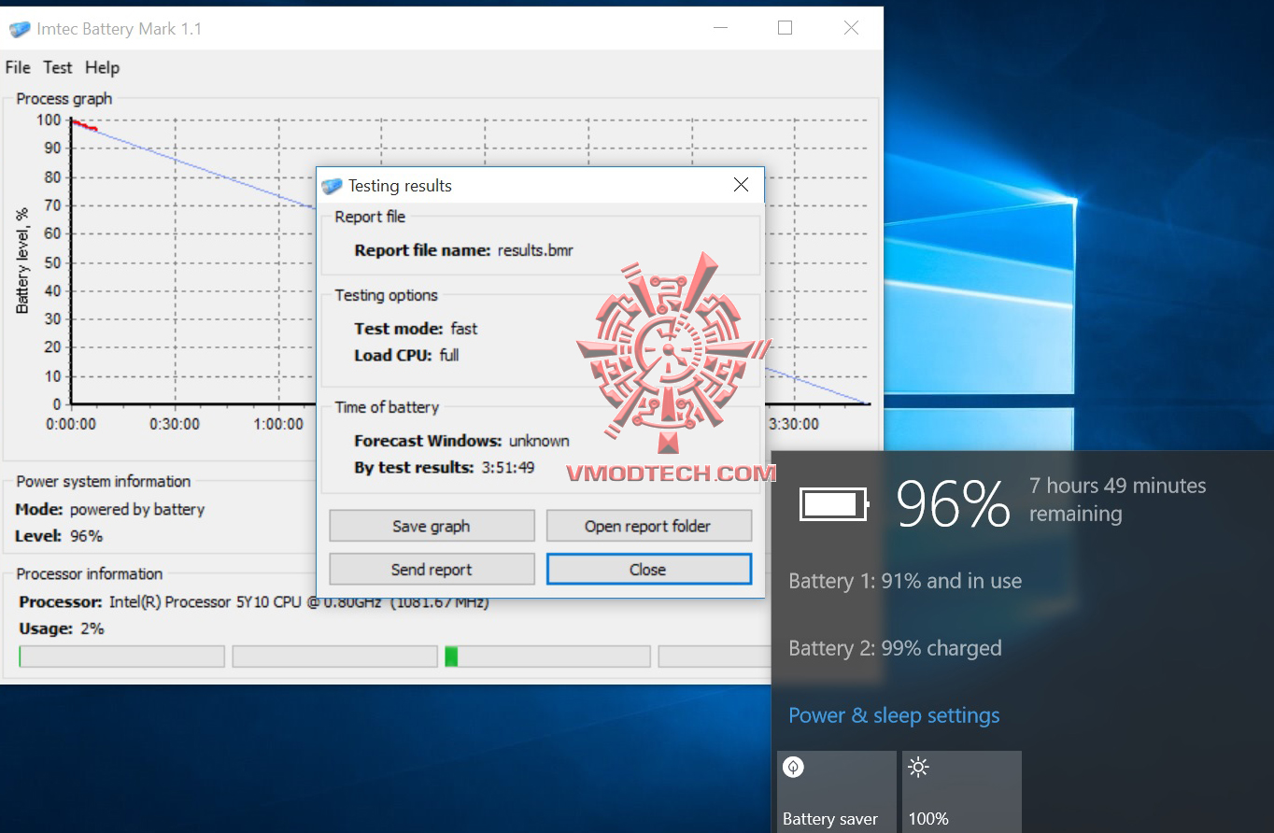The height and width of the screenshot is (833, 1274).
Task: Click the Load CPU value 'full'
Action: (449, 355)
